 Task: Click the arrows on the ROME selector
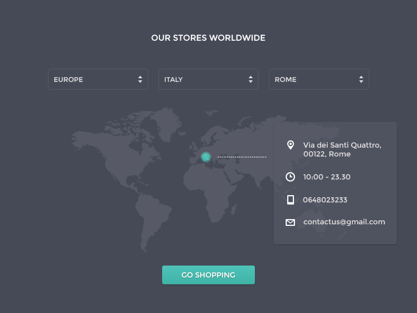click(x=361, y=79)
